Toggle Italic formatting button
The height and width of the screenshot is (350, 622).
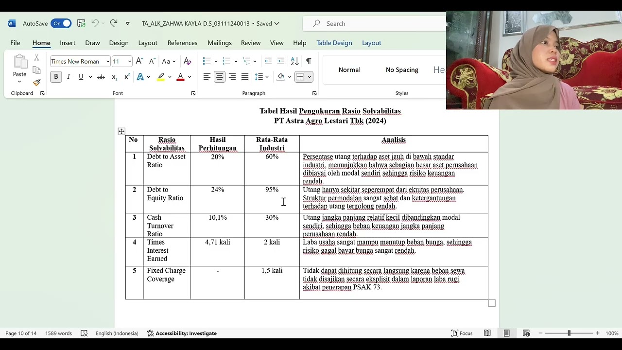pos(69,77)
